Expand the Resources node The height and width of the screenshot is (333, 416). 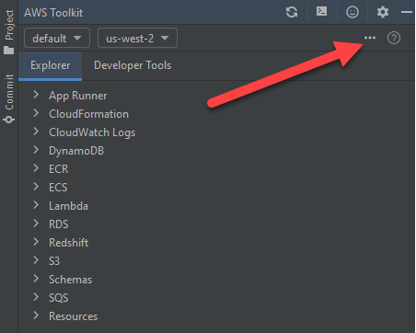(36, 316)
